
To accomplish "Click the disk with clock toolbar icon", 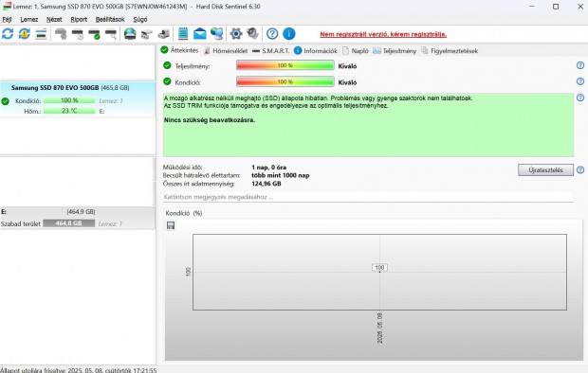I will pyautogui.click(x=77, y=34).
